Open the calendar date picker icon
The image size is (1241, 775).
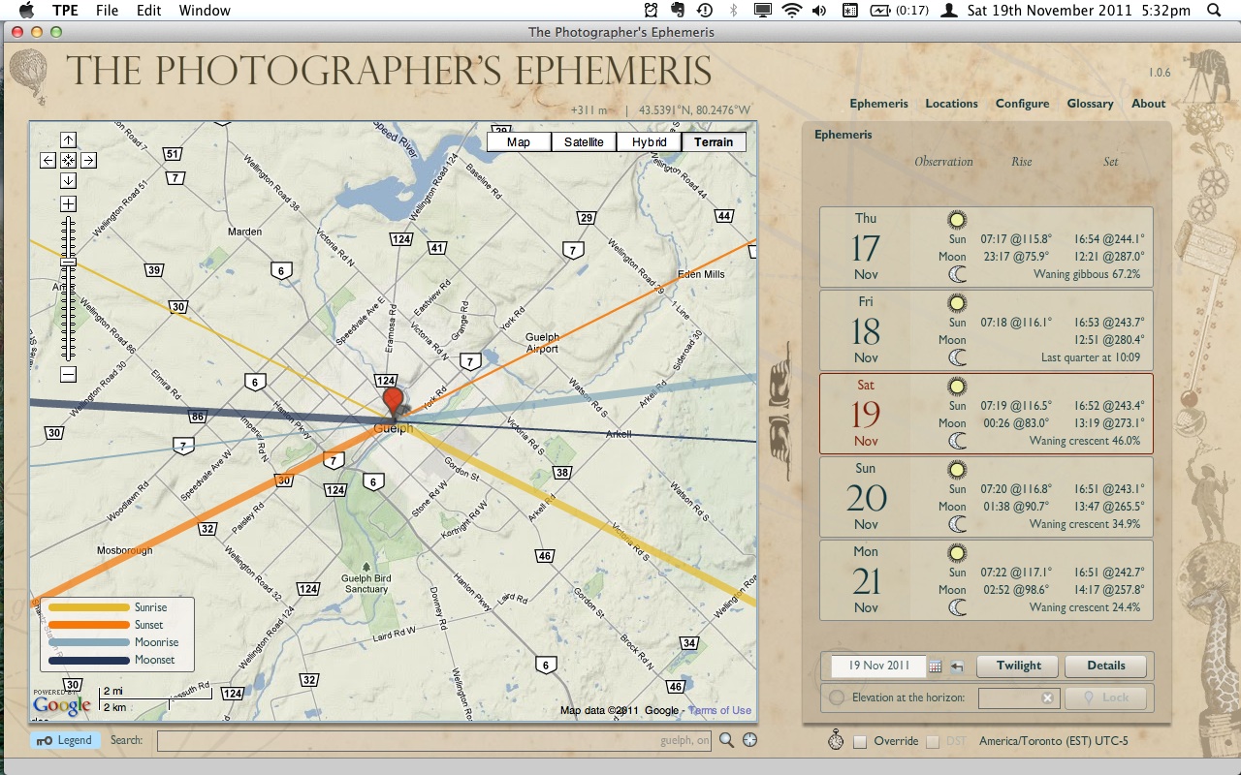[936, 666]
